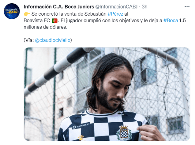Screen dimensions: 195x145
Task: Click the Portugal flag emoji after Boavista FC
Action: click(x=55, y=20)
